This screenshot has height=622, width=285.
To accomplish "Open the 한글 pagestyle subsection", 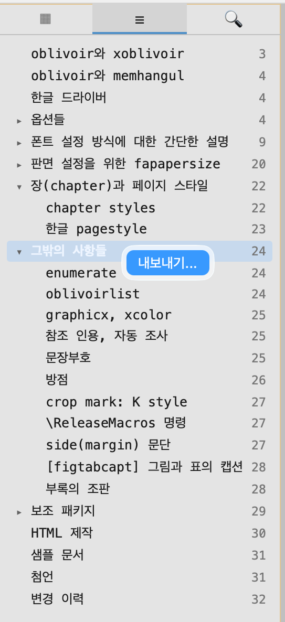I will [97, 229].
